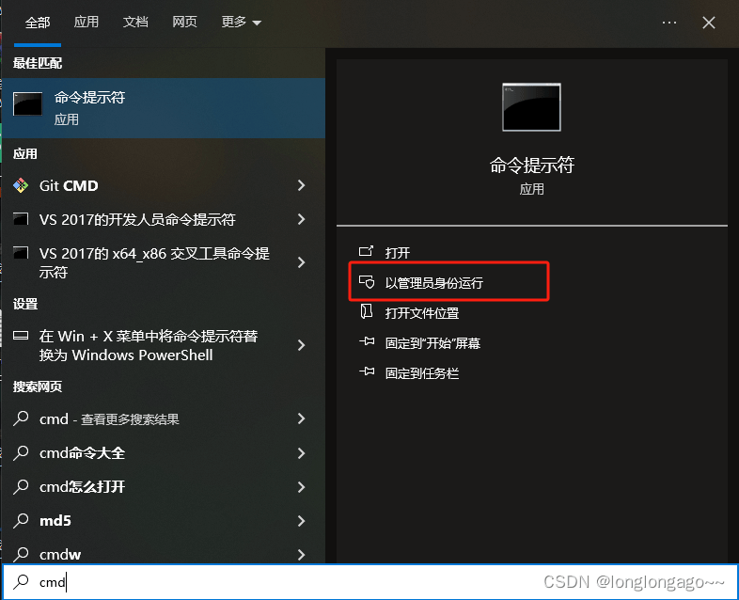
Task: Click the search icon beside cmdw
Action: click(x=21, y=554)
